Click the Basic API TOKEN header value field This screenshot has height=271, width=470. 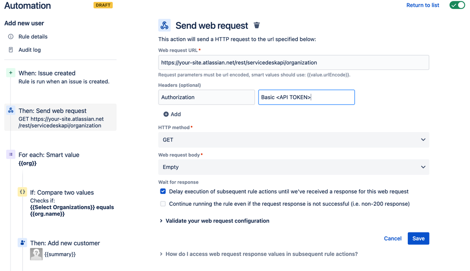[x=306, y=97]
